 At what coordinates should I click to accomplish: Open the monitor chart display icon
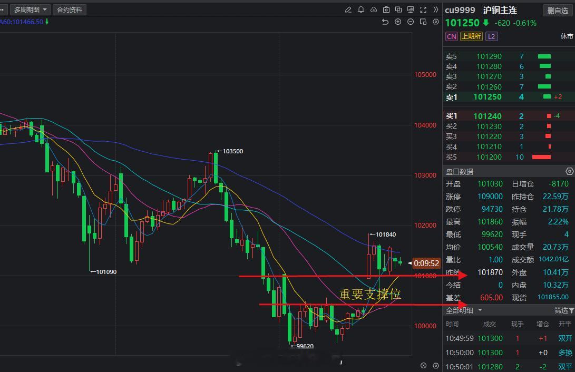coord(411,10)
